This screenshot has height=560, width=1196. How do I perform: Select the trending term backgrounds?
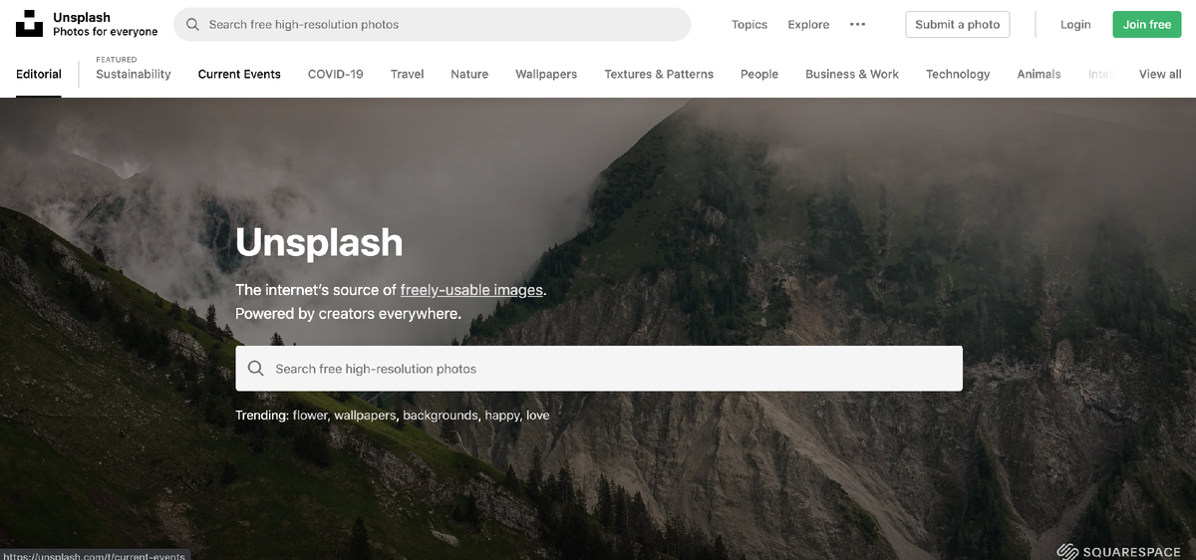coord(441,415)
